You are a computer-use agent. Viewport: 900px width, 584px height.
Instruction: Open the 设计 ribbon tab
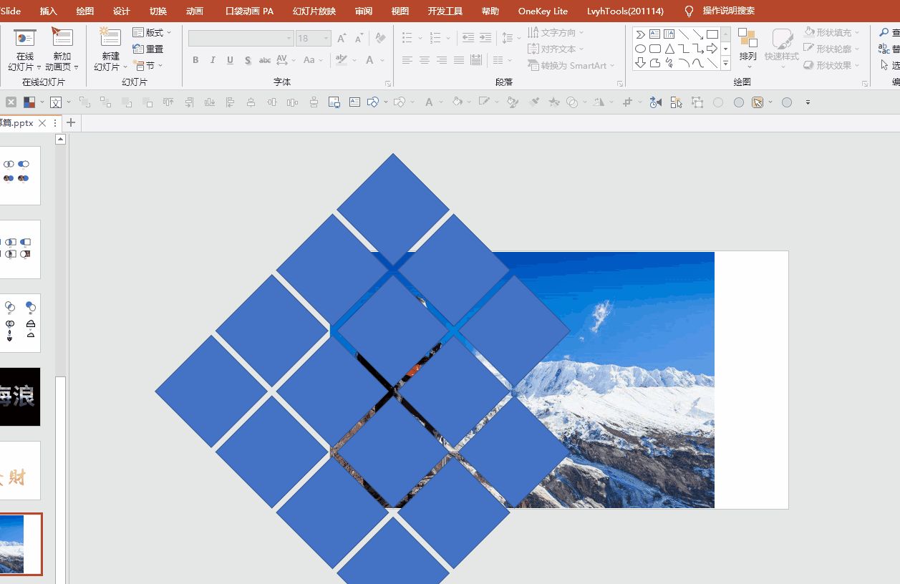pyautogui.click(x=122, y=11)
